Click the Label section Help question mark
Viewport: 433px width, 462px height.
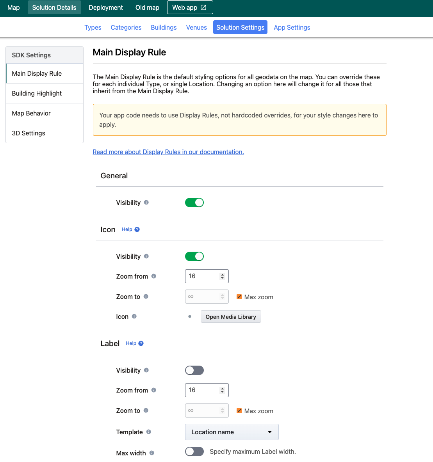pyautogui.click(x=141, y=343)
